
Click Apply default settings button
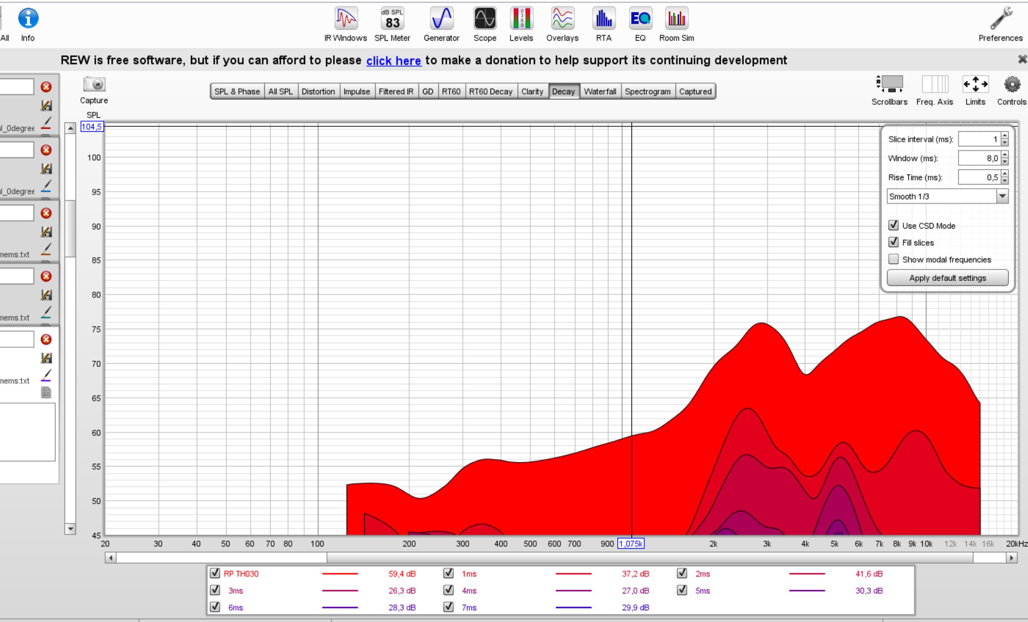coord(947,278)
